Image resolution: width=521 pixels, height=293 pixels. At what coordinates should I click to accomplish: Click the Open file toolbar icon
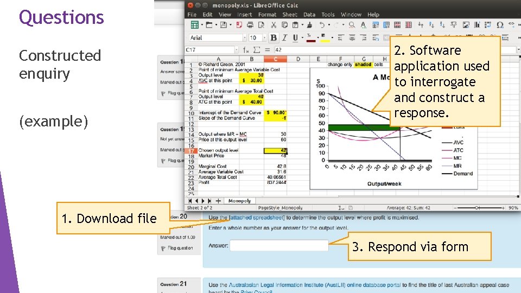[x=209, y=25]
